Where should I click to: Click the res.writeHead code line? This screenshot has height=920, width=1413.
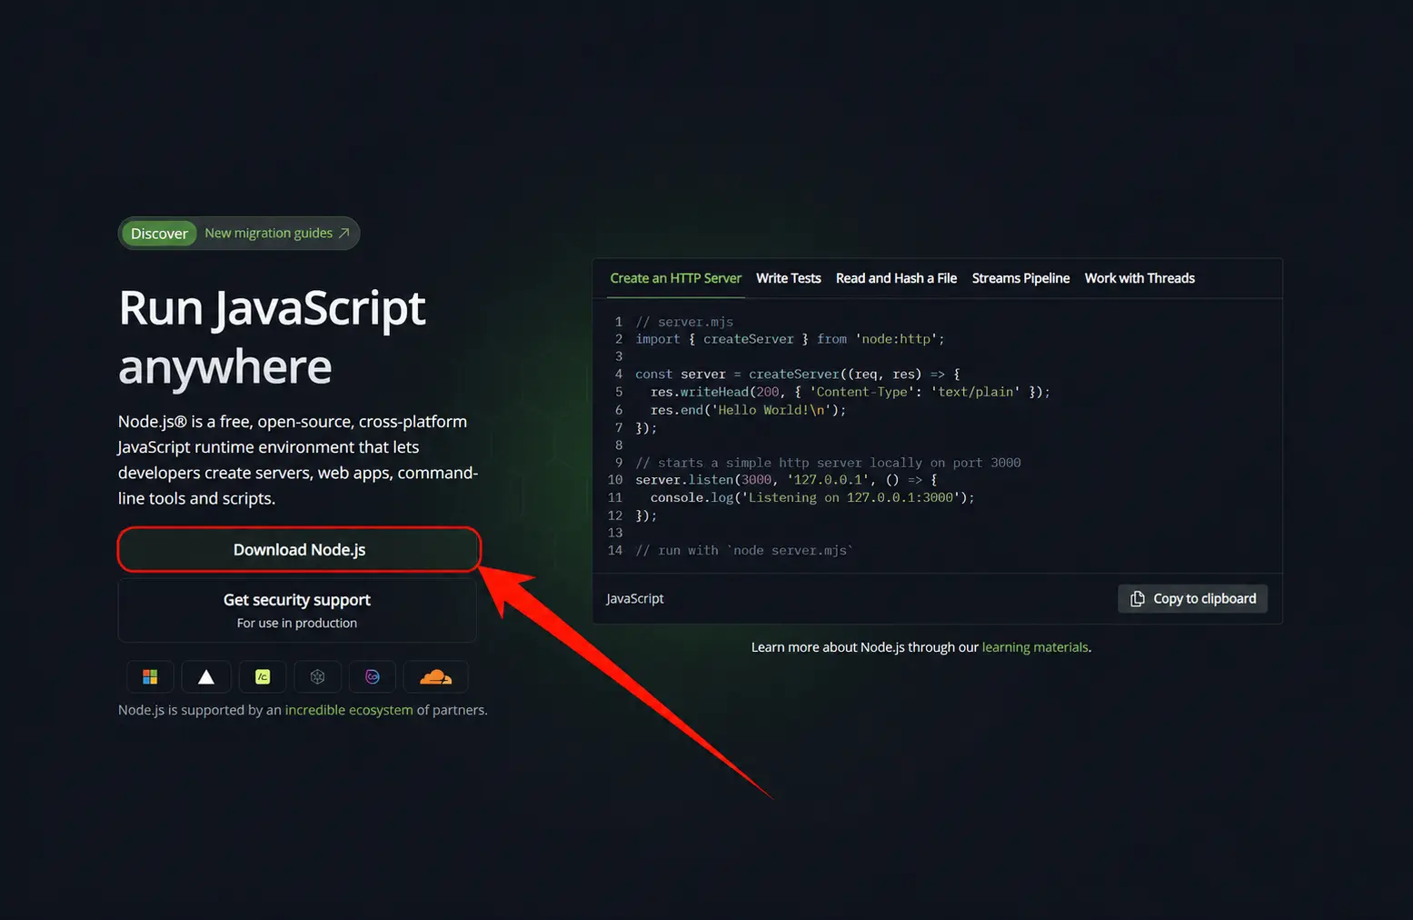pyautogui.click(x=851, y=392)
